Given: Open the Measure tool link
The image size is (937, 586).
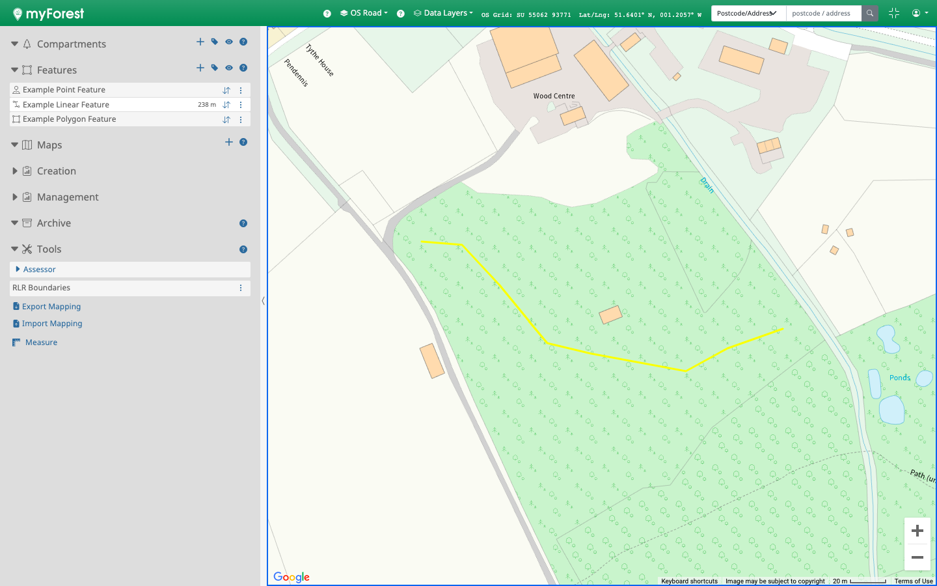Looking at the screenshot, I should click(41, 342).
